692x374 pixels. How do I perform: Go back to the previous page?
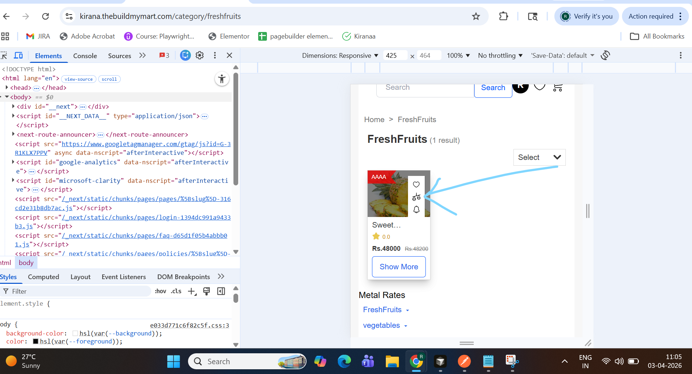click(7, 16)
